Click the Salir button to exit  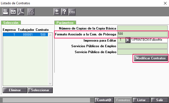(160, 100)
